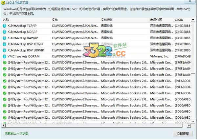Click the horizontal scrollbar right arrow
The height and width of the screenshot is (140, 197).
(x=189, y=125)
